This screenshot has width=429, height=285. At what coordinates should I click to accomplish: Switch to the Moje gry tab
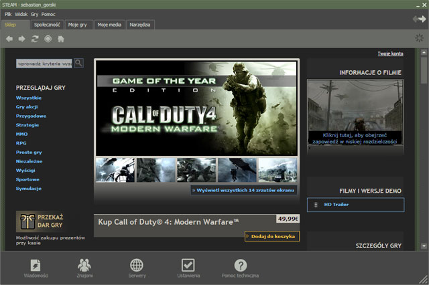(79, 25)
